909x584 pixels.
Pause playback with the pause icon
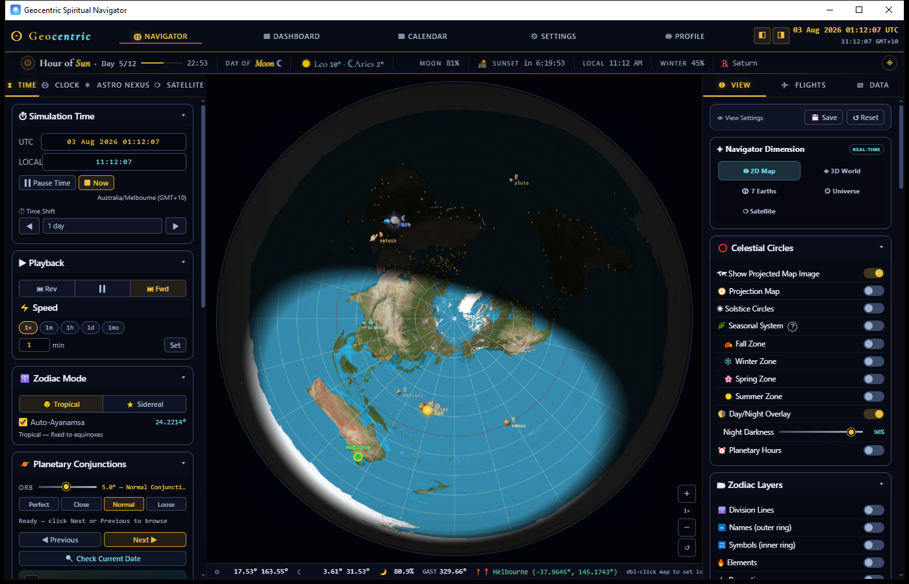coord(102,289)
